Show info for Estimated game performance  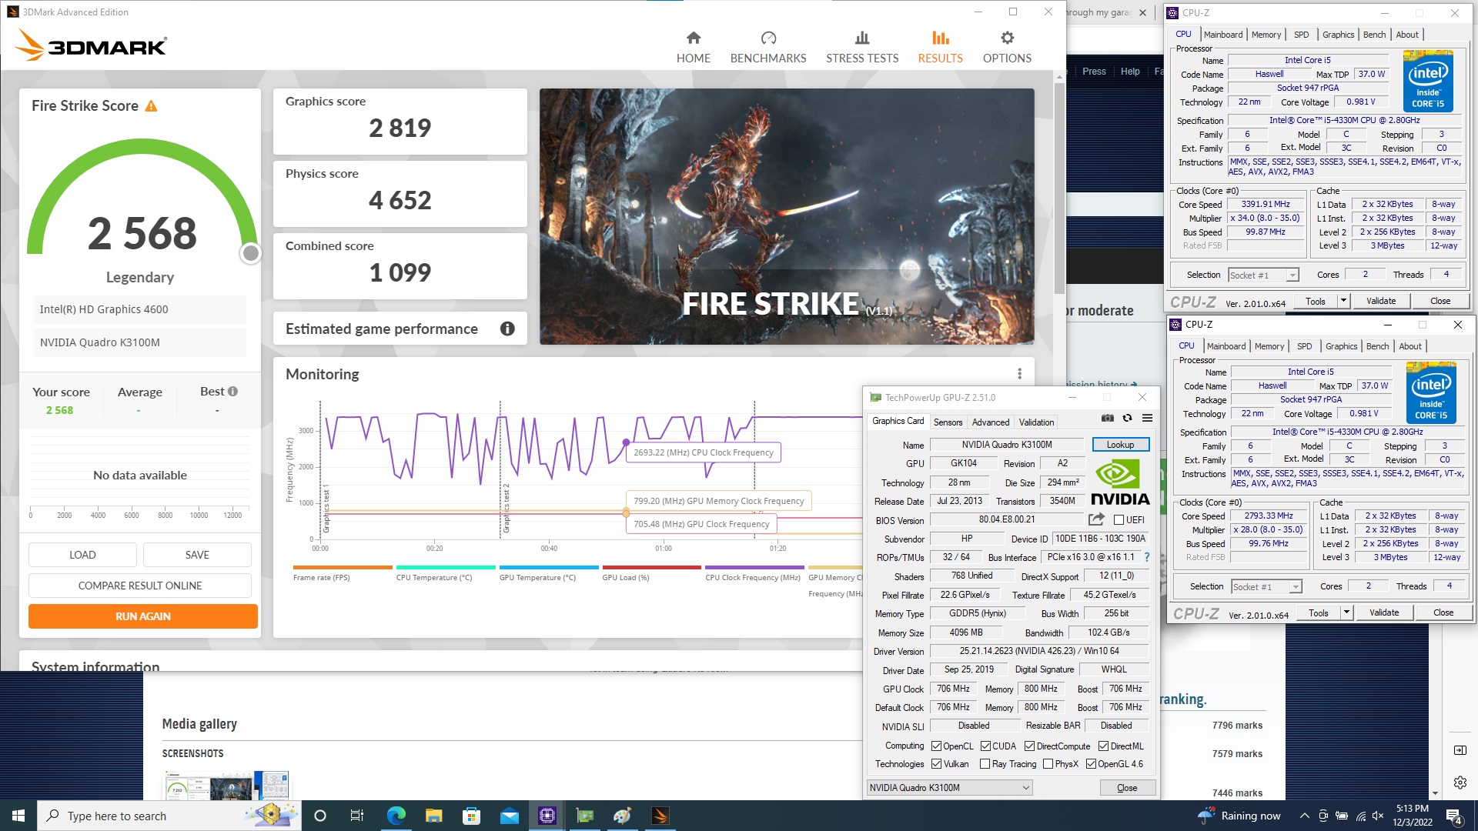tap(507, 329)
